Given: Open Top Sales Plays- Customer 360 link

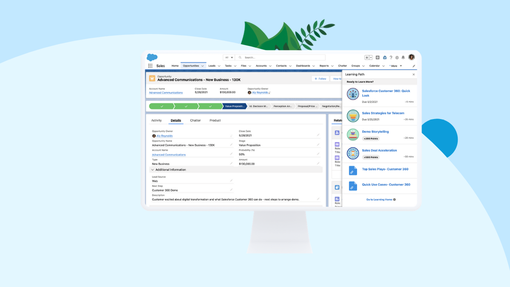Looking at the screenshot, I should (x=385, y=169).
